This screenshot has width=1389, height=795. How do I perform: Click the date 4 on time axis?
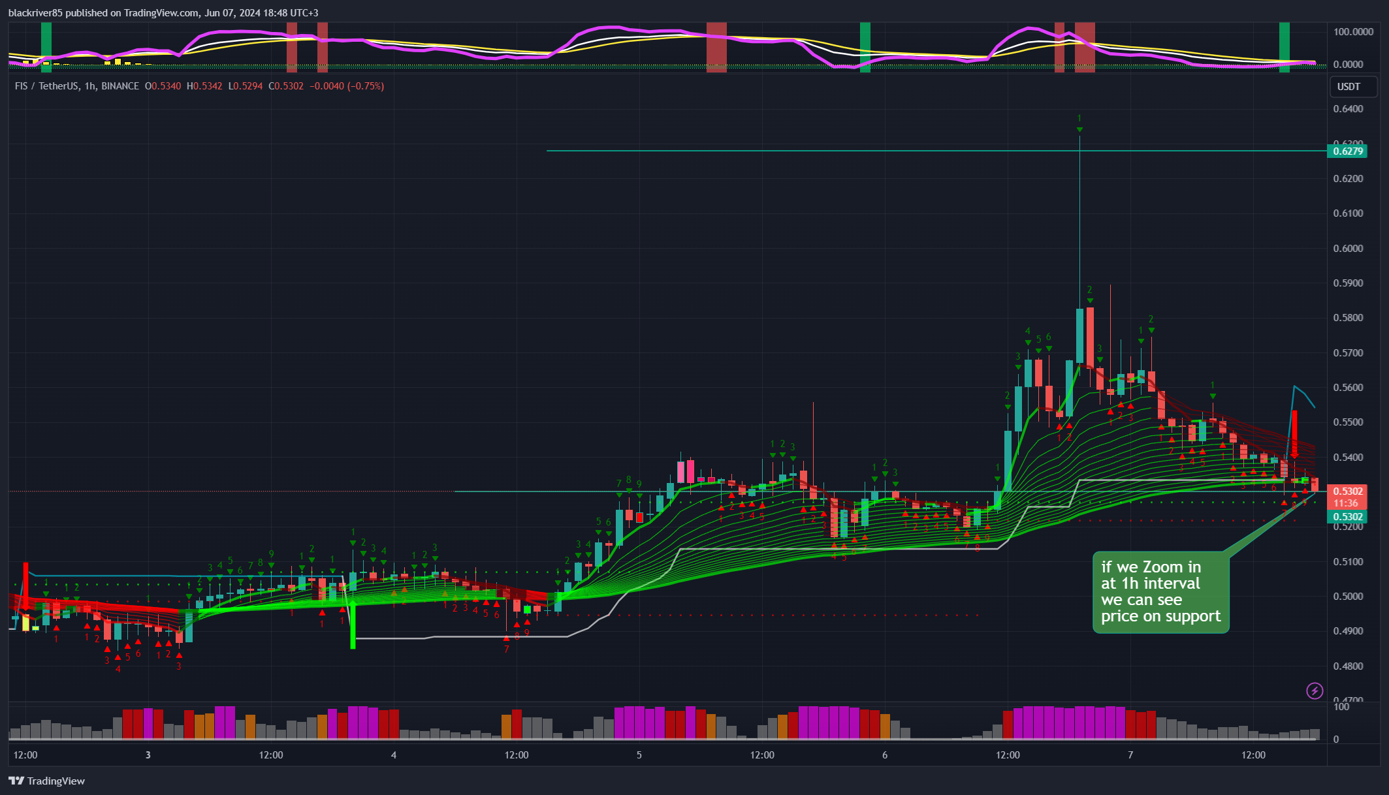pos(394,755)
